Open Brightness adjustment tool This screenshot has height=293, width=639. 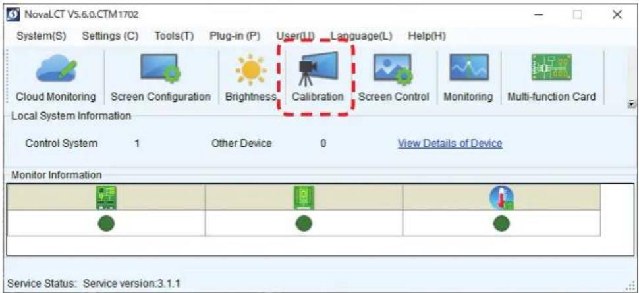[250, 78]
